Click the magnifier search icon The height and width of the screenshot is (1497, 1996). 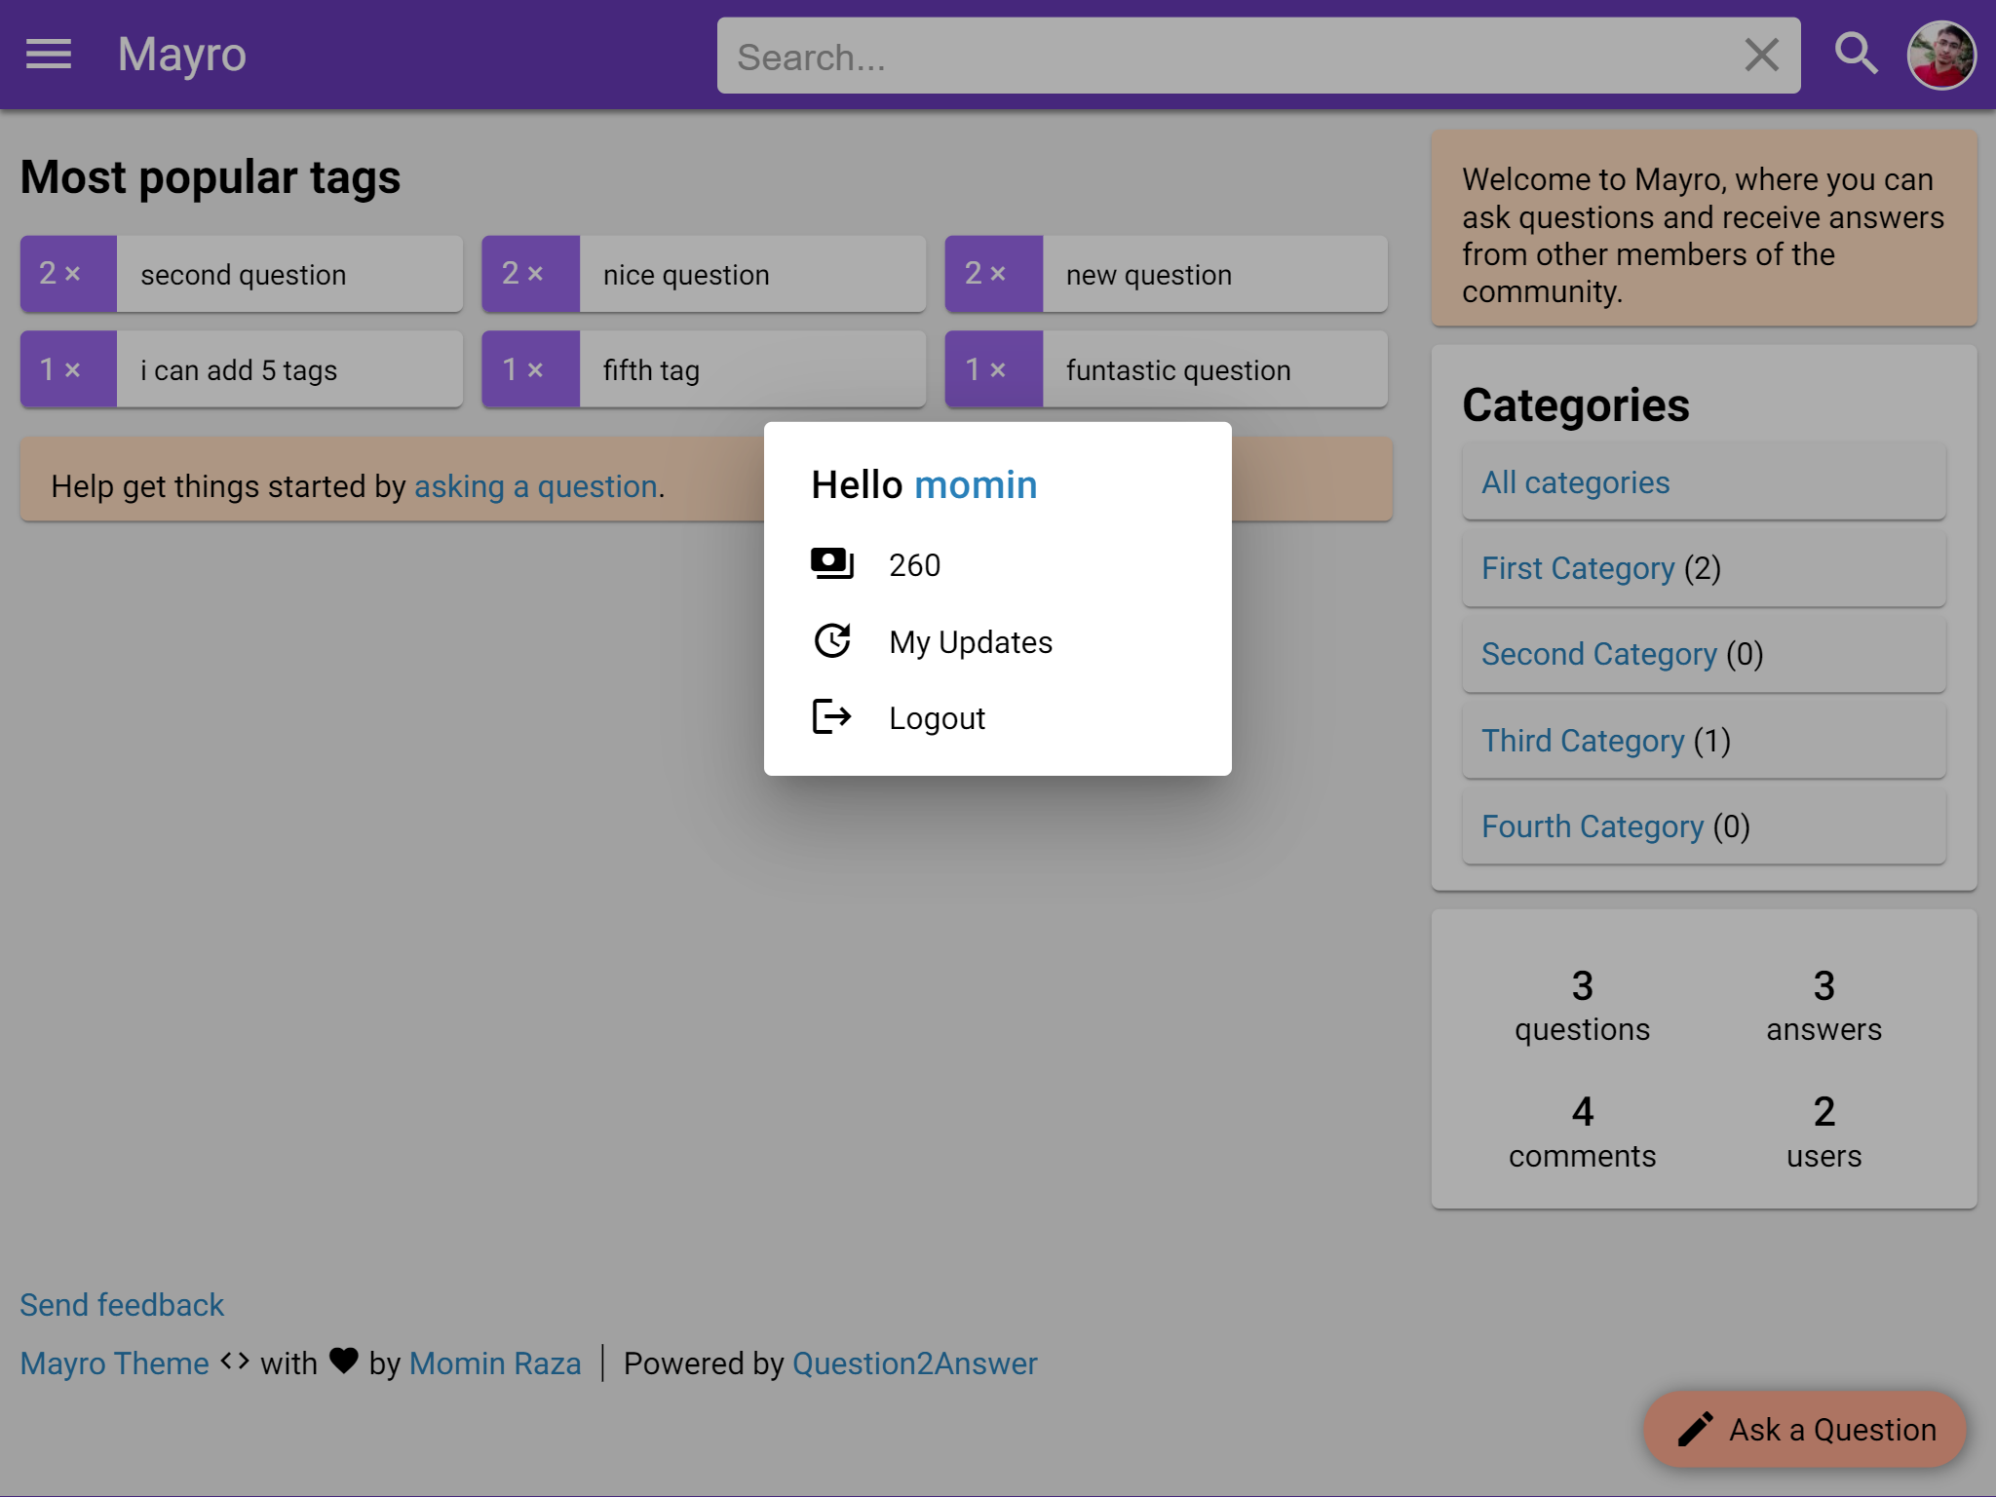pos(1856,55)
